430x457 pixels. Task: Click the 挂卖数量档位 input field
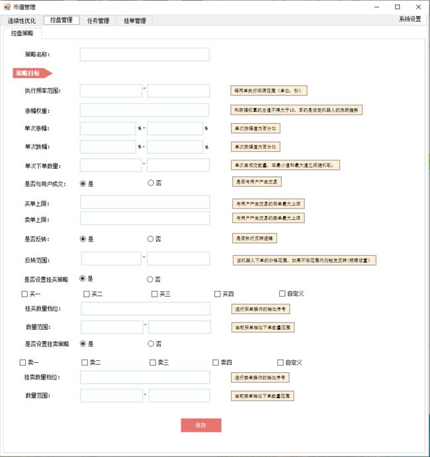point(145,377)
